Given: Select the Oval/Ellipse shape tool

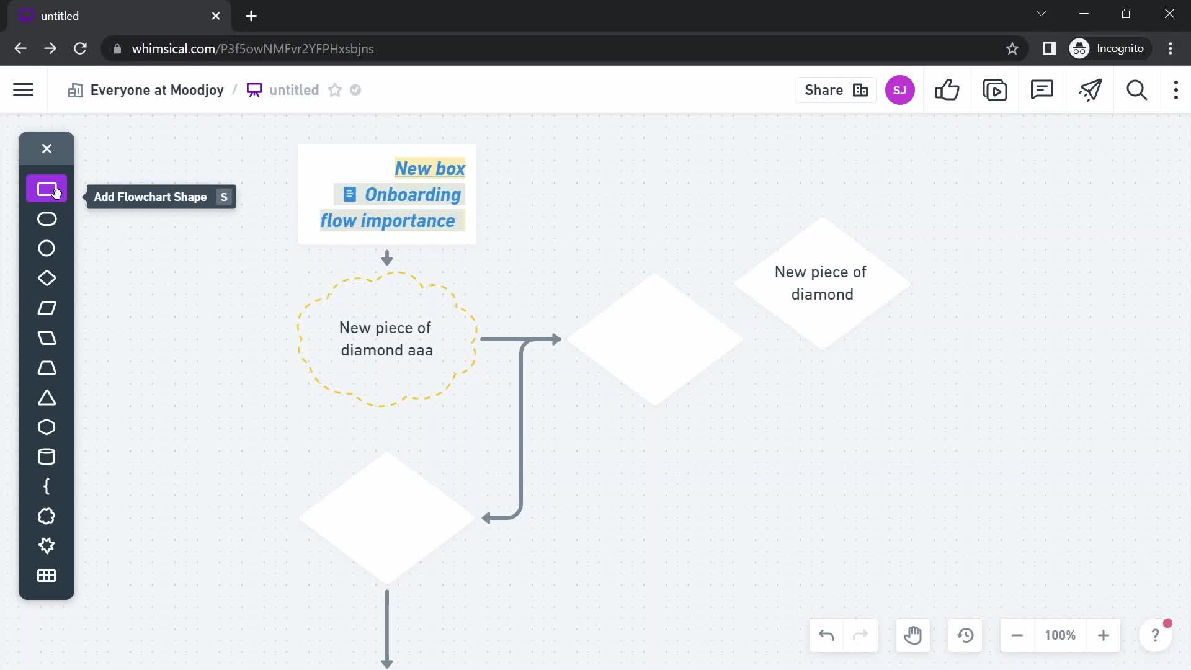Looking at the screenshot, I should (x=47, y=218).
